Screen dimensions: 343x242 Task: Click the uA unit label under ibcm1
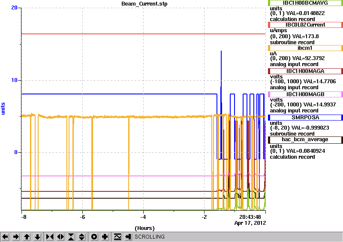pos(273,54)
